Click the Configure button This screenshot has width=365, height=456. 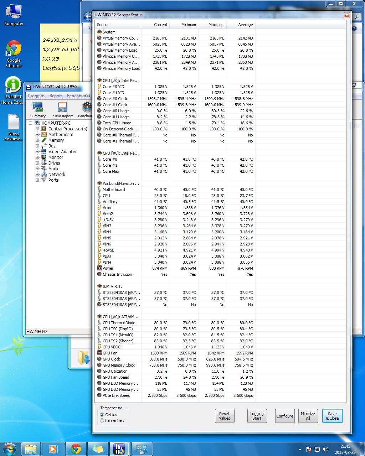[x=285, y=416]
